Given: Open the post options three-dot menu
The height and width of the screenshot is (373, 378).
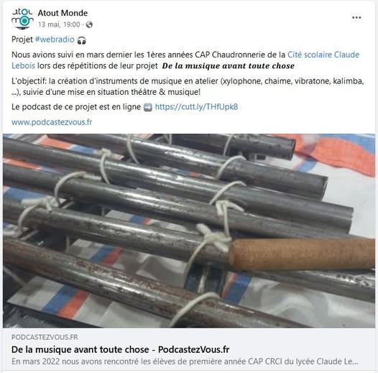Looking at the screenshot, I should tap(356, 17).
